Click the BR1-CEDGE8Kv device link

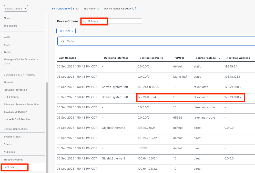coord(61,8)
